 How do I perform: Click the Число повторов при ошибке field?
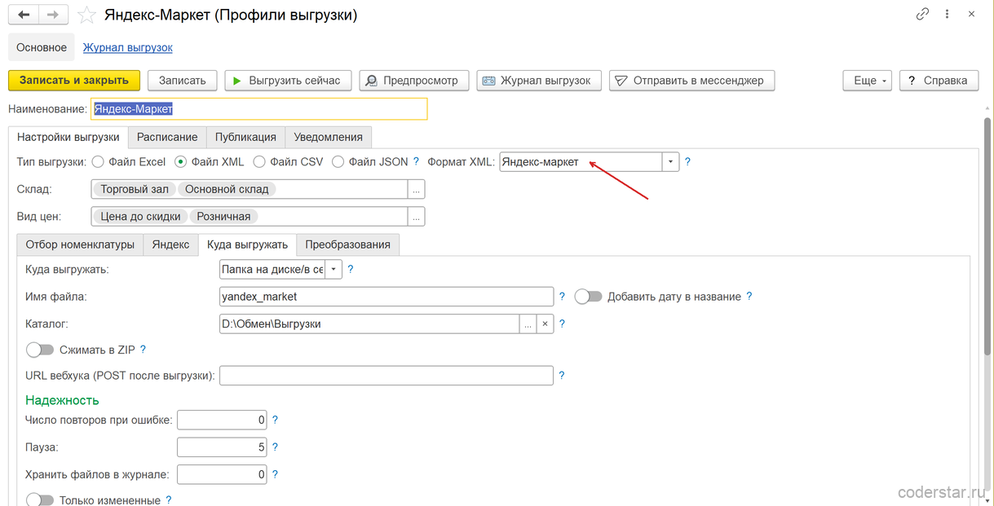[x=222, y=420]
